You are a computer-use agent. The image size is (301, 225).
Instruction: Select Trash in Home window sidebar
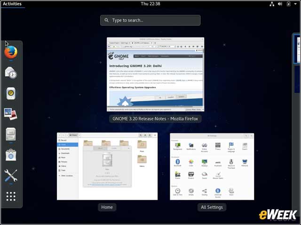coord(68,170)
